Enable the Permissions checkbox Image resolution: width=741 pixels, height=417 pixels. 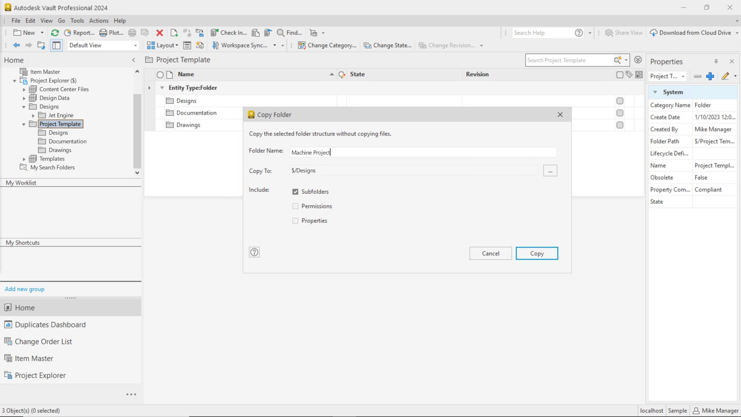point(295,206)
